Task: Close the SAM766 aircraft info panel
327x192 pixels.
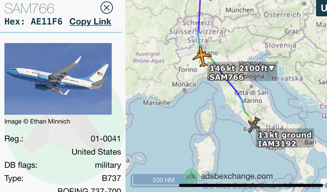Action: (107, 8)
